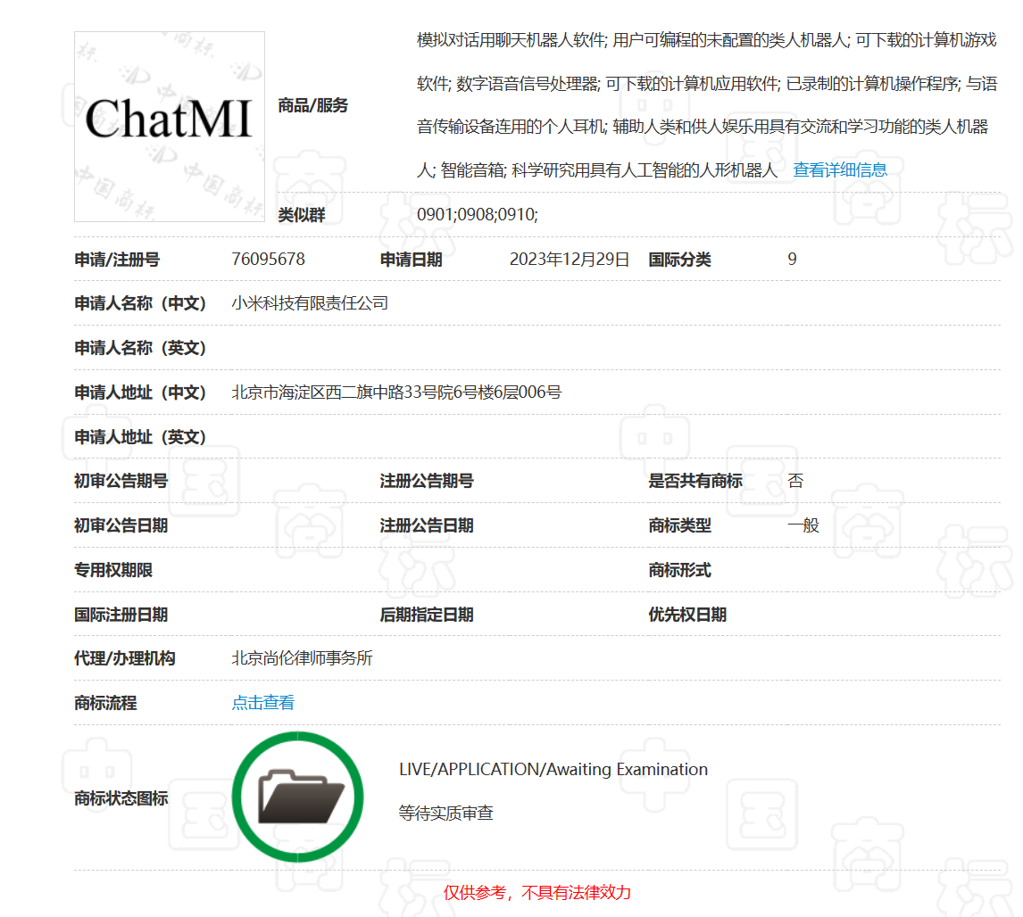Viewport: 1023px width, 917px height.
Task: Click the agency name 北京尚伦律师事务所
Action: tap(302, 658)
